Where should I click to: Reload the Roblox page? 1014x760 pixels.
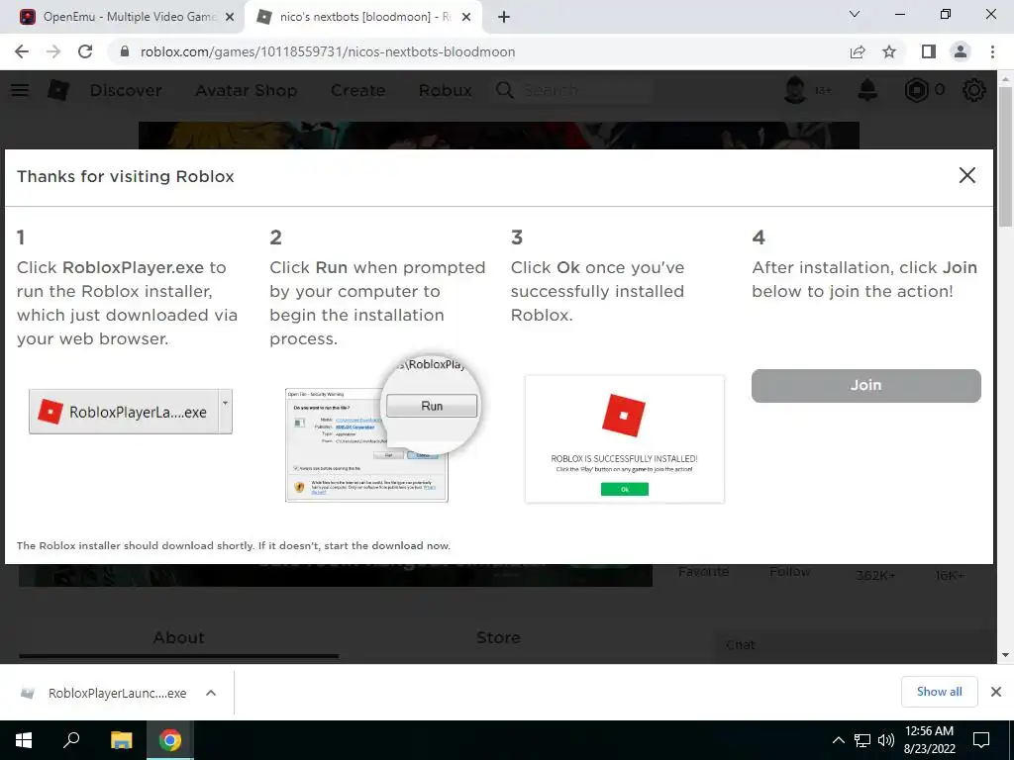point(85,51)
